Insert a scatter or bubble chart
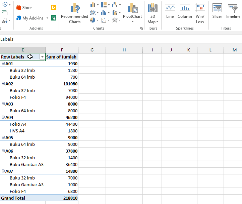 tap(104, 20)
